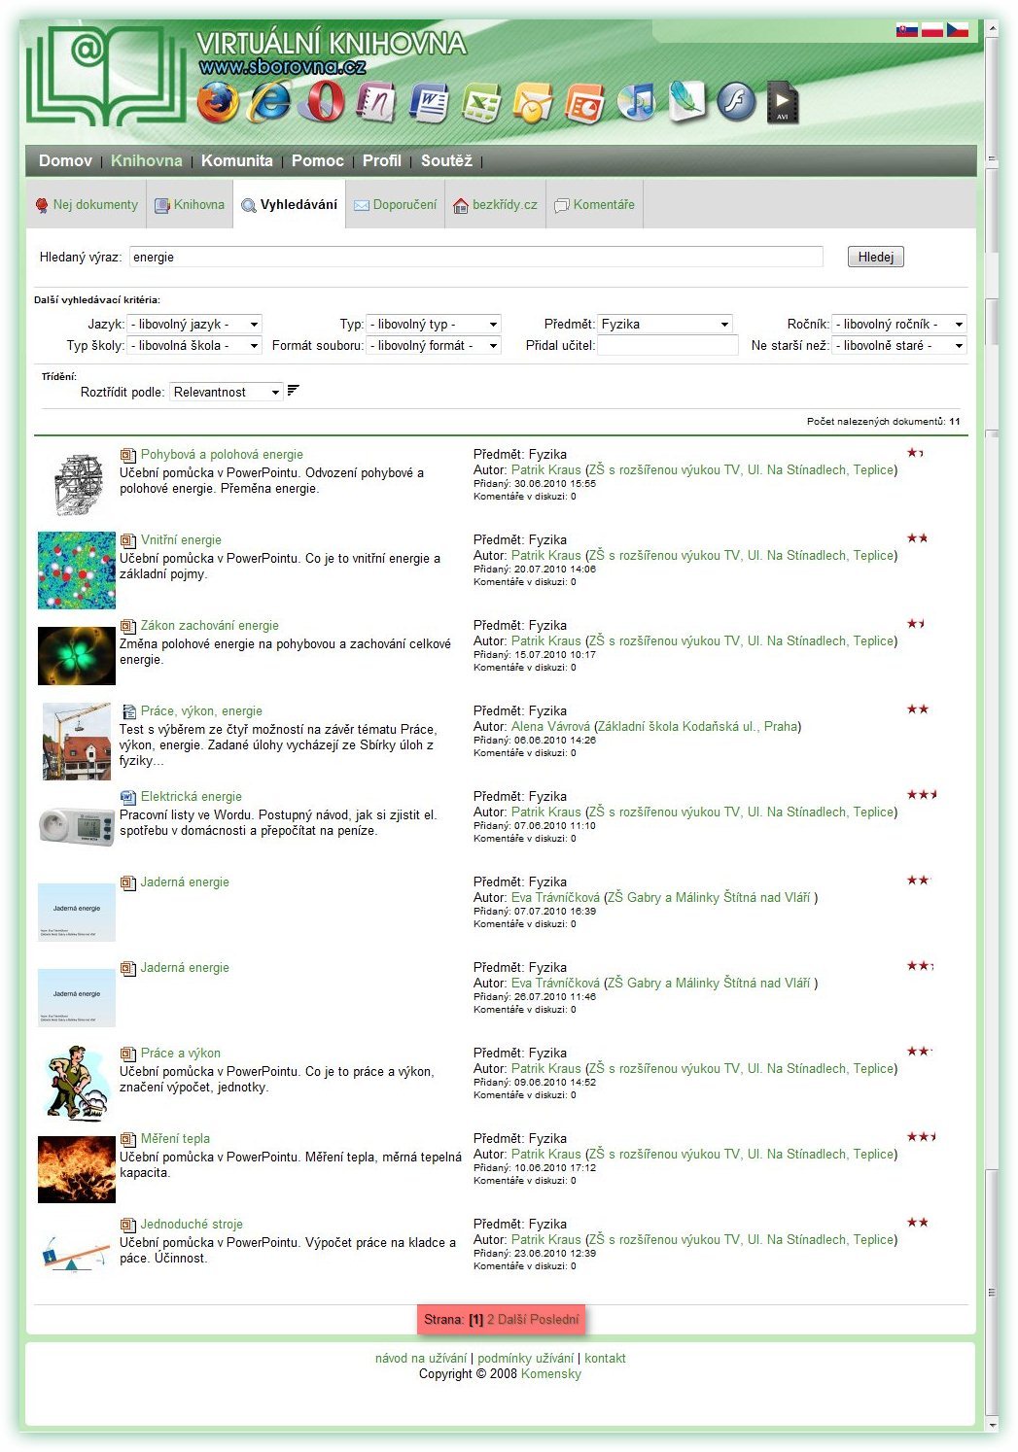Image resolution: width=1018 pixels, height=1452 pixels.
Task: Open the bezkřídy.cz tab
Action: point(496,205)
